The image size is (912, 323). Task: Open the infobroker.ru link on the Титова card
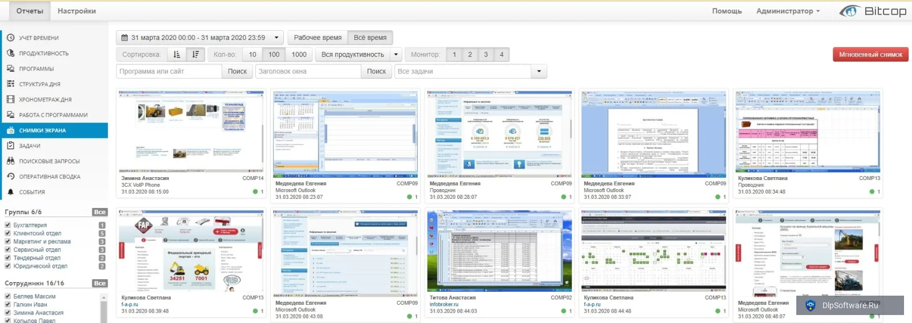(445, 304)
